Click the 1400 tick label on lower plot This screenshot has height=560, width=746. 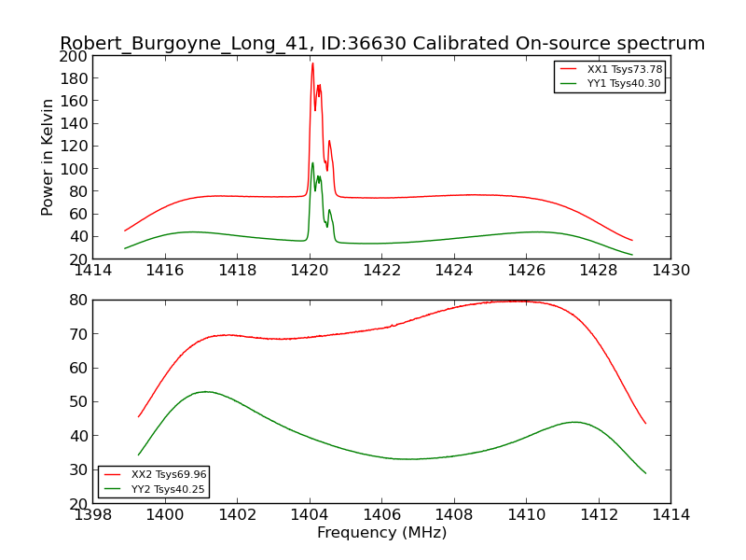pyautogui.click(x=165, y=515)
